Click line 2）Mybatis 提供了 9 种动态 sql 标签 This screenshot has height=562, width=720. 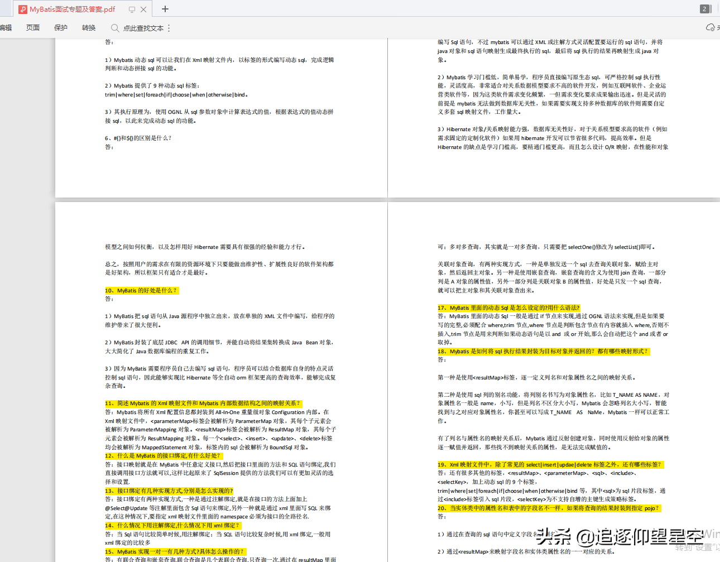point(152,86)
